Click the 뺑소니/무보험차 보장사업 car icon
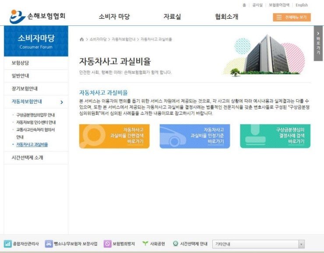Viewport: 324px width, 253px height. pos(49,244)
